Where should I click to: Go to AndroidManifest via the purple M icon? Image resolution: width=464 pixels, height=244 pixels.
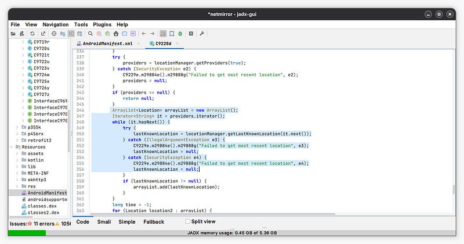point(133,34)
